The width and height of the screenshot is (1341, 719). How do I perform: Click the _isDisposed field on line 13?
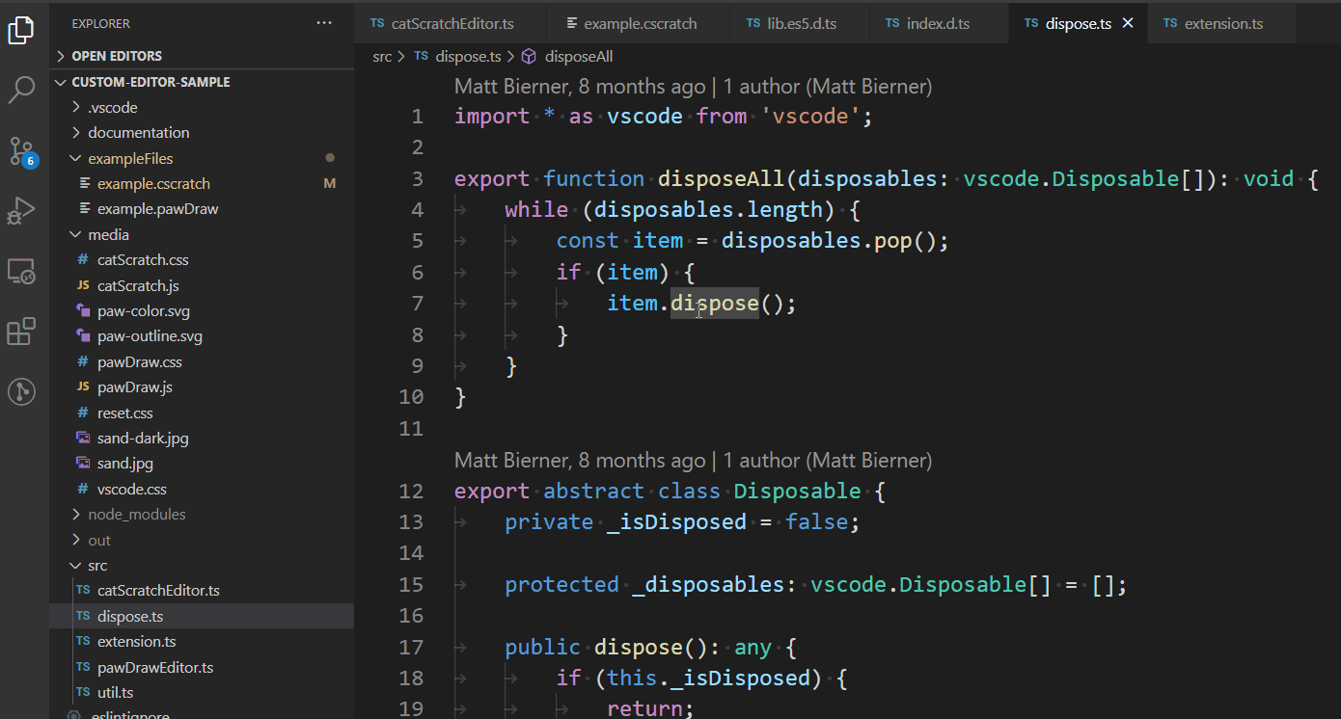pyautogui.click(x=676, y=522)
